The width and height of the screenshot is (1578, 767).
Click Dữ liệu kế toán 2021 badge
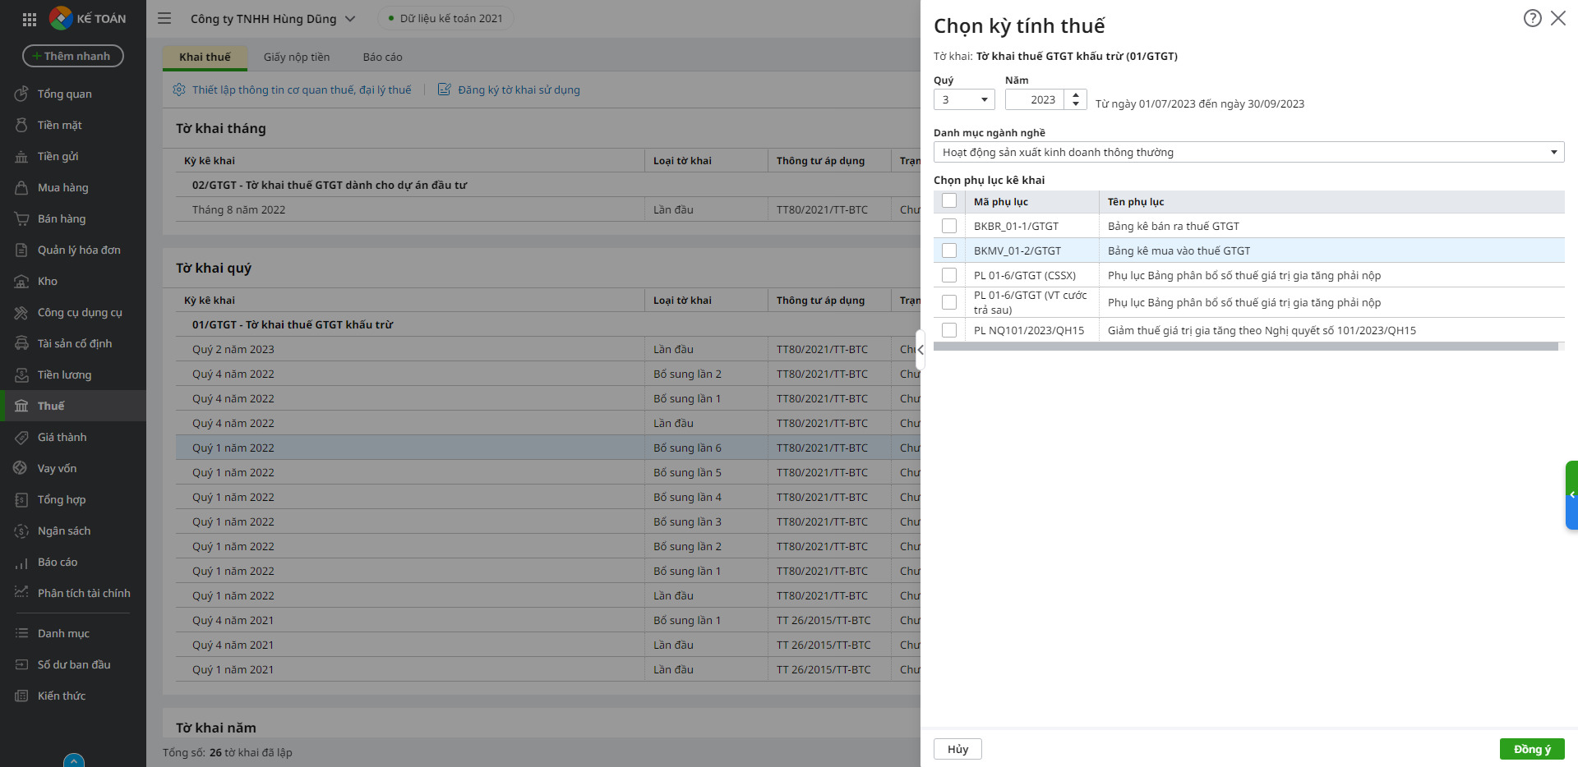pyautogui.click(x=445, y=18)
